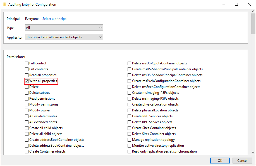Enable Create msExchConfigurationContainer objects
The width and height of the screenshot is (256, 166).
[x=129, y=81]
